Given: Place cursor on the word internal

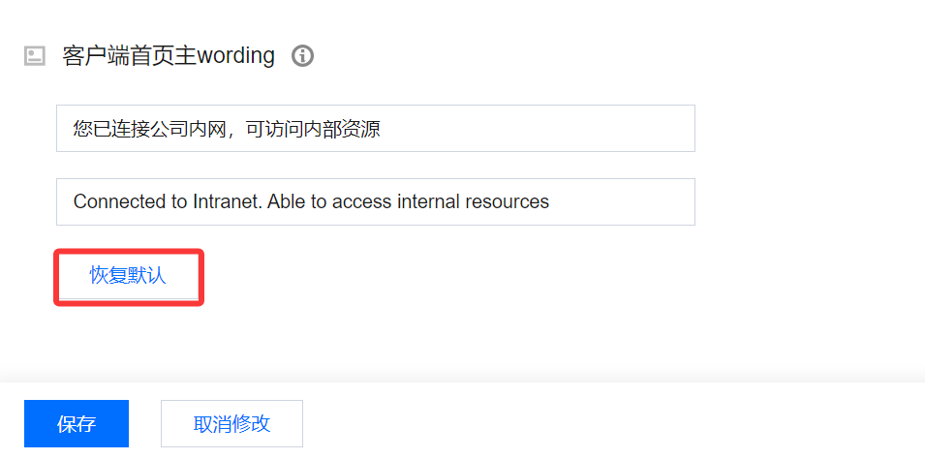Looking at the screenshot, I should pyautogui.click(x=429, y=201).
